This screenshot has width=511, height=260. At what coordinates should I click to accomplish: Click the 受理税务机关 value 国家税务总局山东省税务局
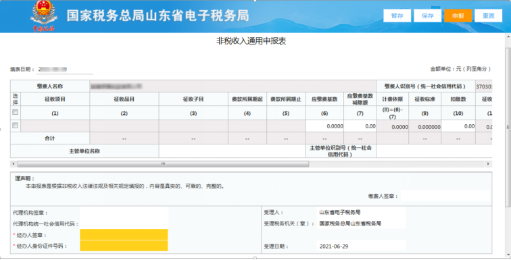pyautogui.click(x=350, y=224)
